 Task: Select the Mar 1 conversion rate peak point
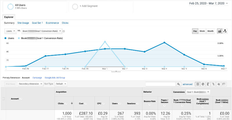[x=105, y=42]
